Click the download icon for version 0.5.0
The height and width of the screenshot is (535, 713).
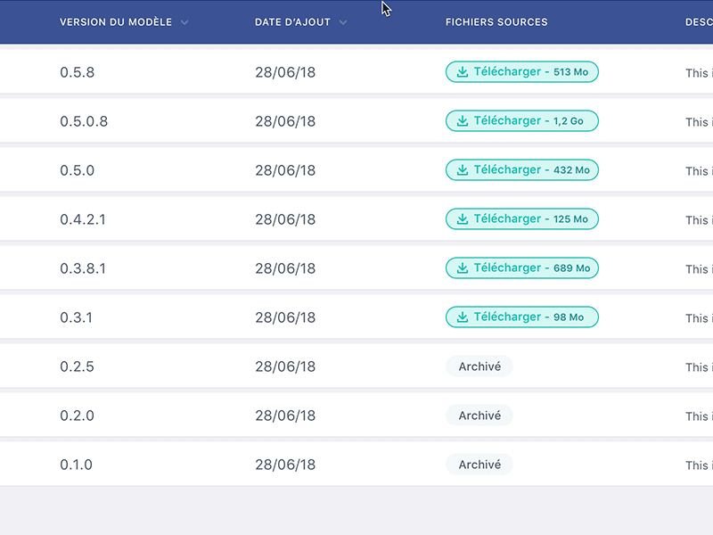click(x=463, y=169)
